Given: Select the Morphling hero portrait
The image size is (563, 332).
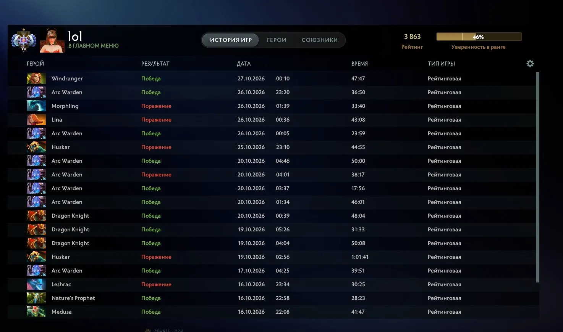Looking at the screenshot, I should tap(36, 106).
